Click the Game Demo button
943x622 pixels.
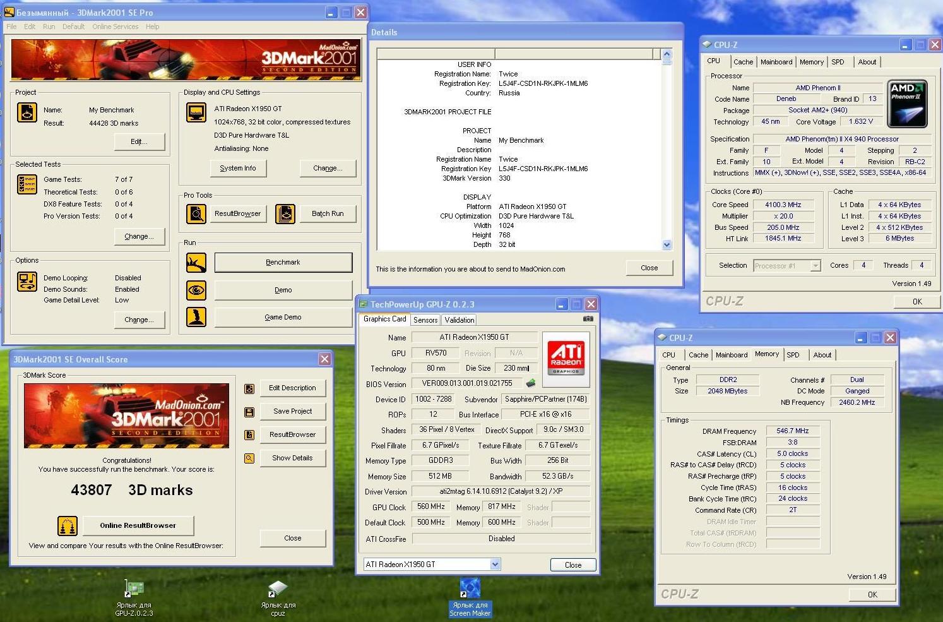click(283, 317)
